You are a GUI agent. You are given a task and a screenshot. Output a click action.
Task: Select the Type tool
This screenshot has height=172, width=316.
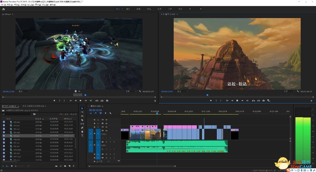[x=82, y=136]
